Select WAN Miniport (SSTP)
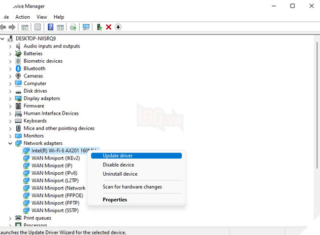This screenshot has height=235, width=320. 55,210
